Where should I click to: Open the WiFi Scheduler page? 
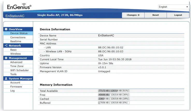click(18, 70)
